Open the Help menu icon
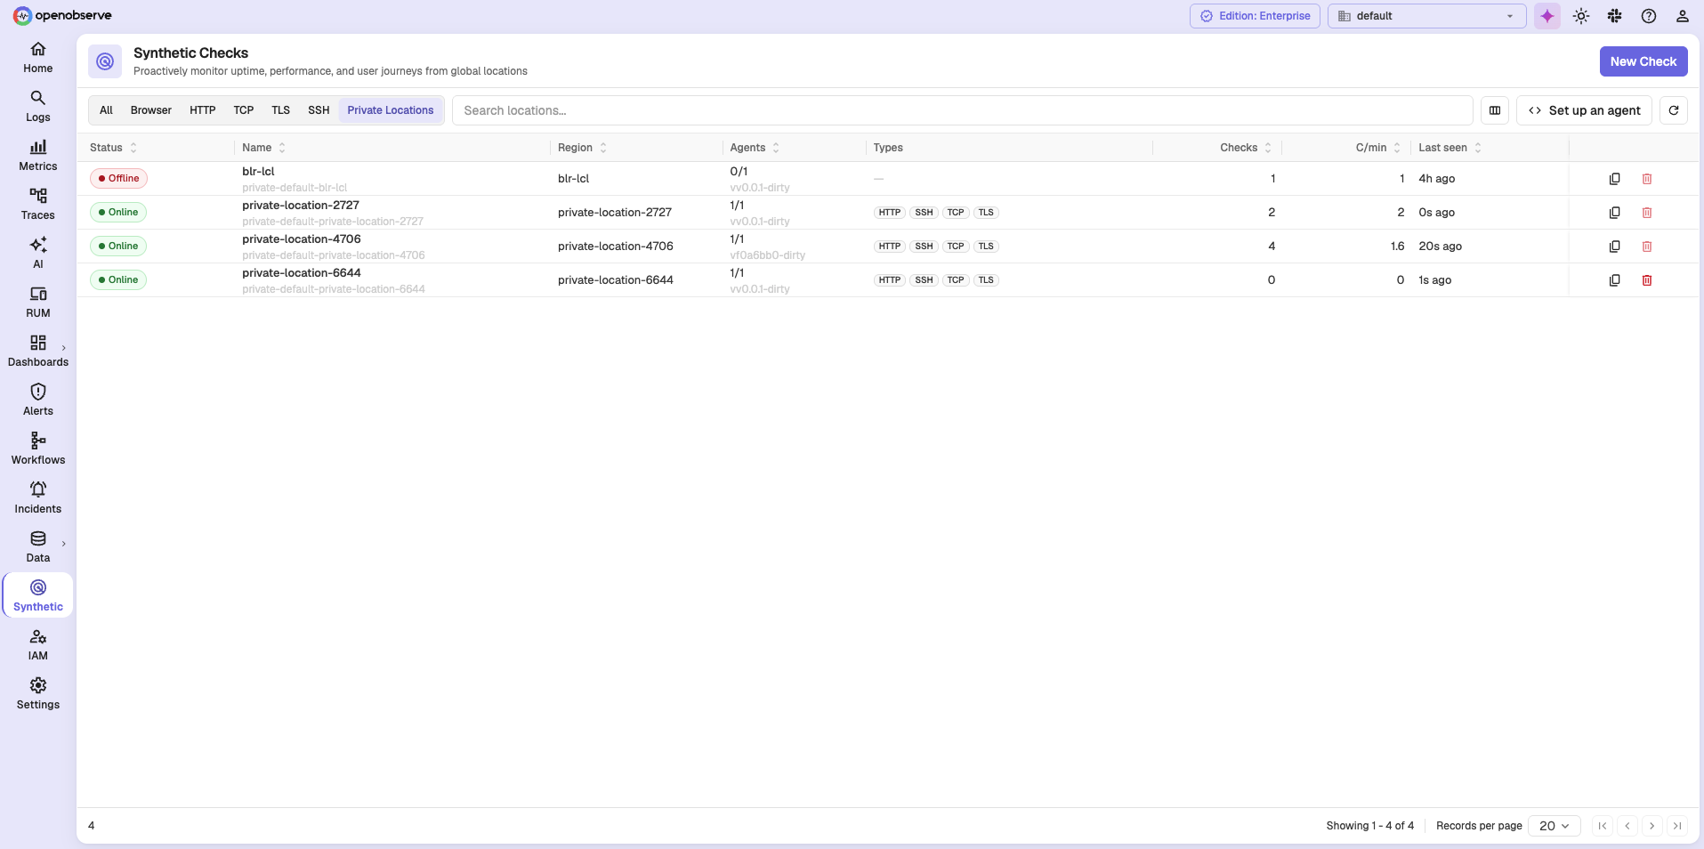The width and height of the screenshot is (1704, 849). (1649, 16)
